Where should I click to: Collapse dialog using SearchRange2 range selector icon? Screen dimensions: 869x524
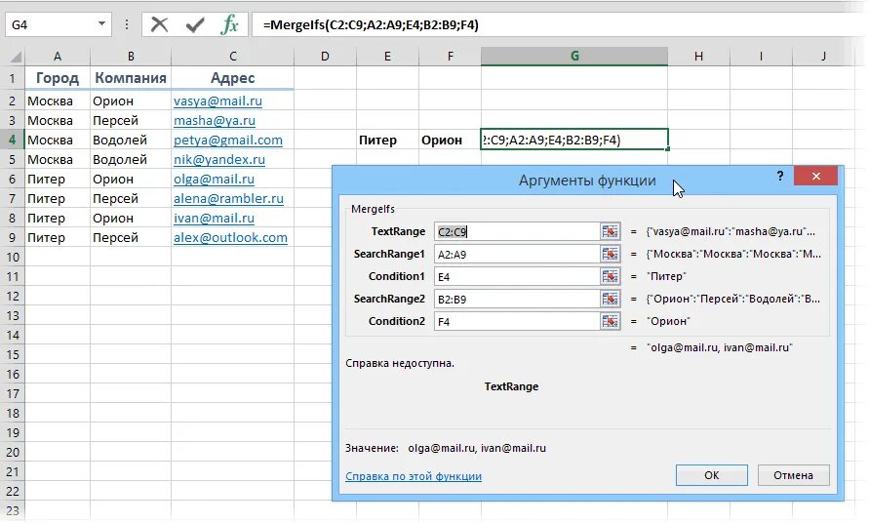point(610,299)
